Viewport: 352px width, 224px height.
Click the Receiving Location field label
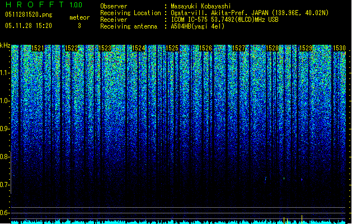point(130,13)
